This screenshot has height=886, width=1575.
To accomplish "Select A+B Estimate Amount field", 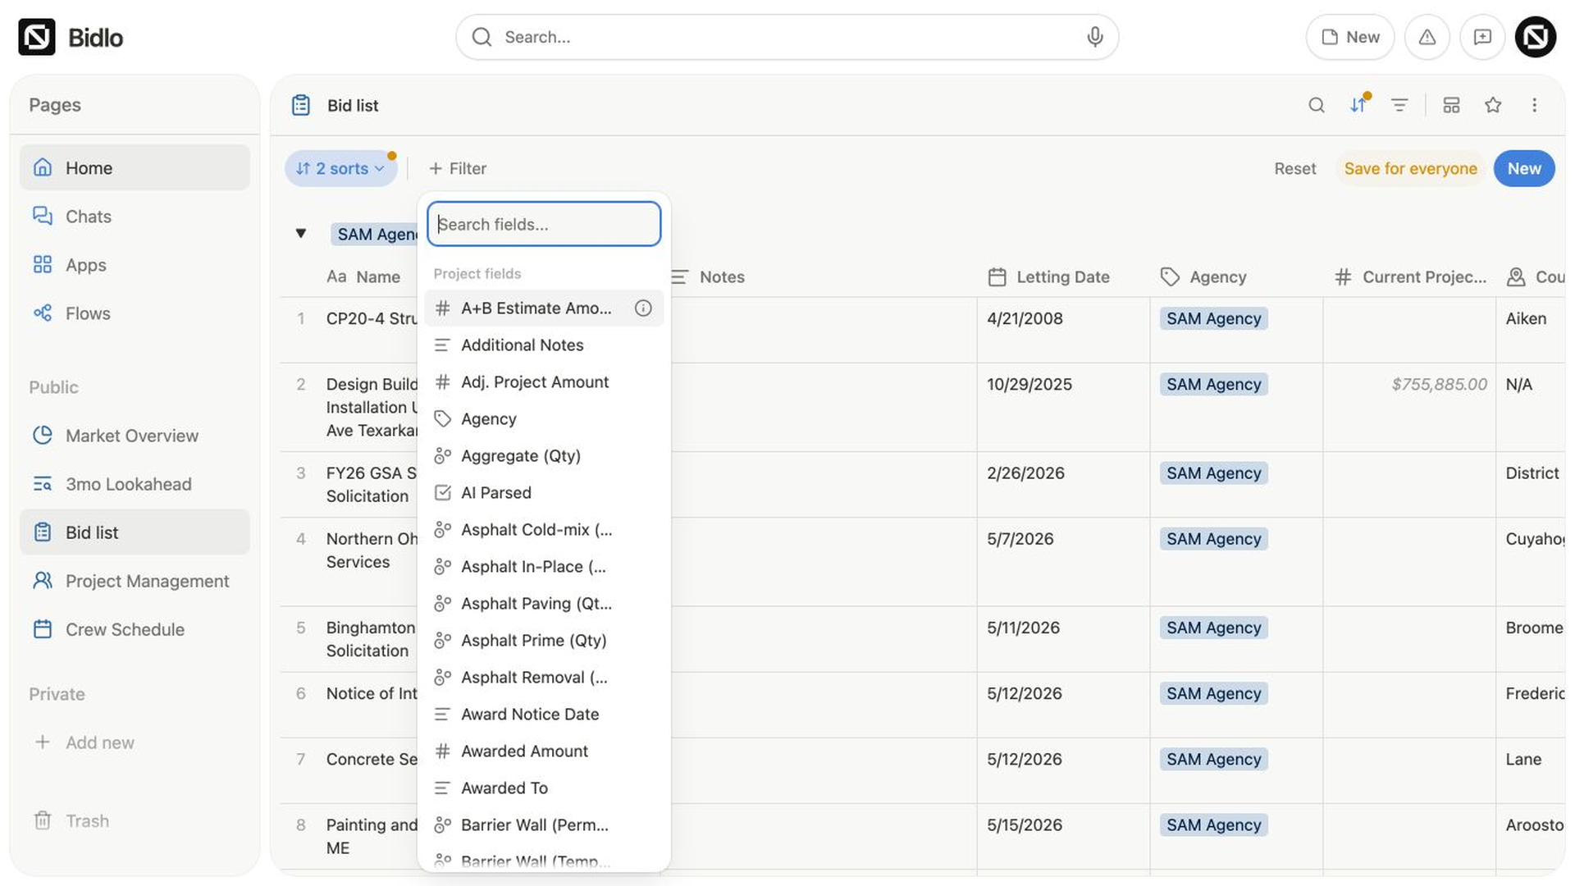I will [544, 308].
